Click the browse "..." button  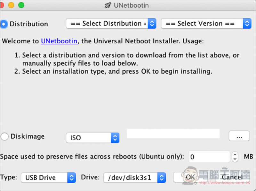click(239, 136)
